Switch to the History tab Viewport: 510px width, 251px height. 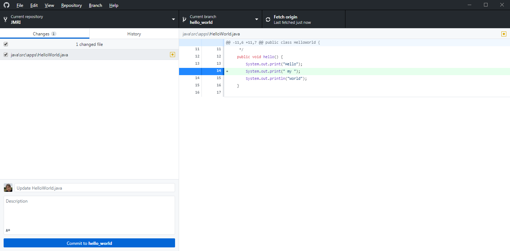pos(134,34)
